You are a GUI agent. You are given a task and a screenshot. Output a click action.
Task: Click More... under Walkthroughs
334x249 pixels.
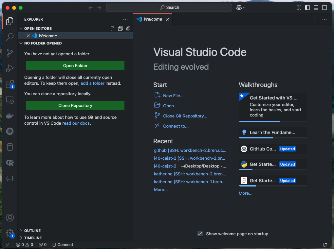(x=246, y=193)
